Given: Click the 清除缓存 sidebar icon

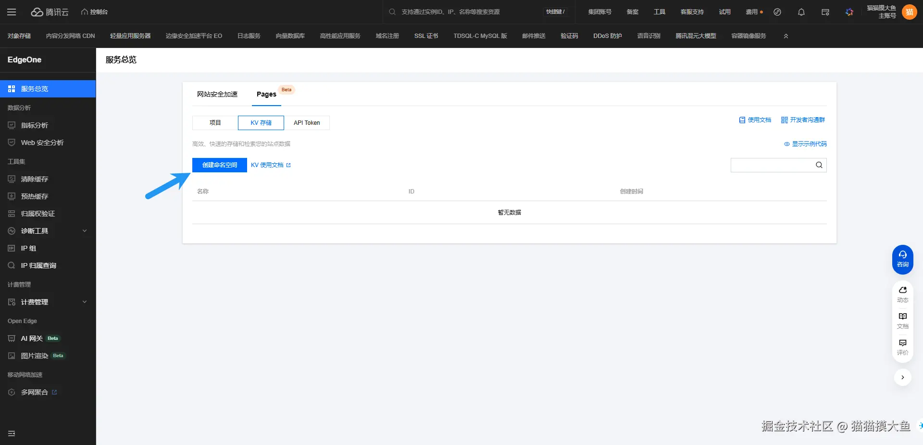Looking at the screenshot, I should click(12, 179).
